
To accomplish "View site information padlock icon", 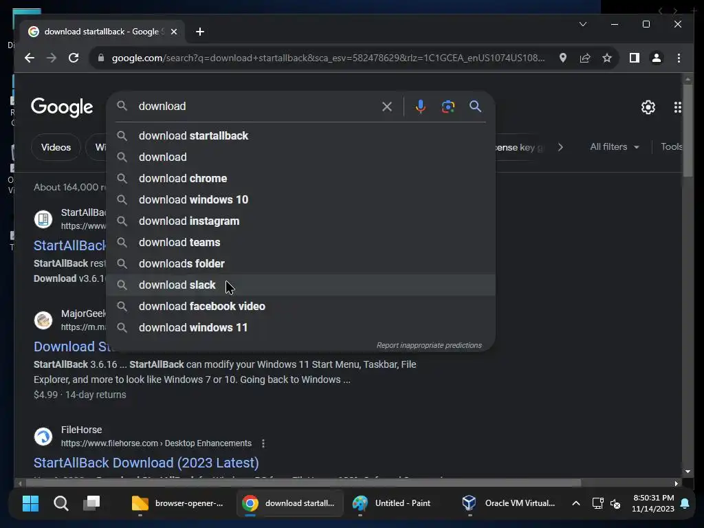I will pos(101,58).
